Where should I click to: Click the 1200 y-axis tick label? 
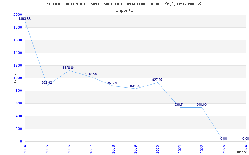[x=18, y=65]
